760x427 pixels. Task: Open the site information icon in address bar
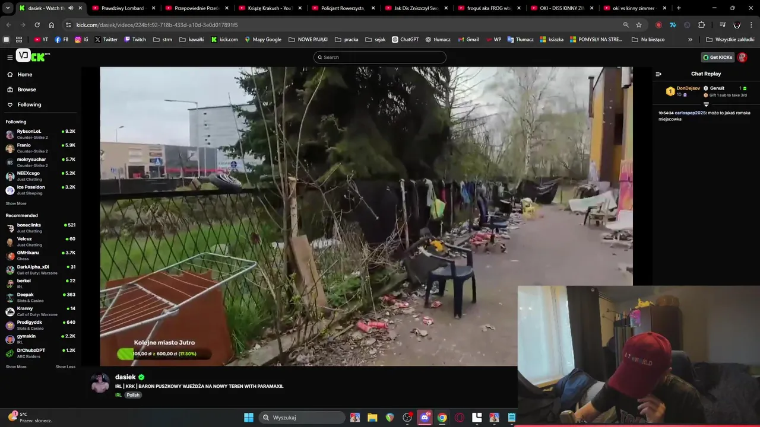point(68,25)
